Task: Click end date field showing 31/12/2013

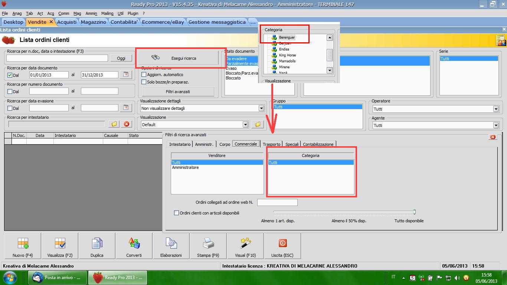Action: (99, 75)
